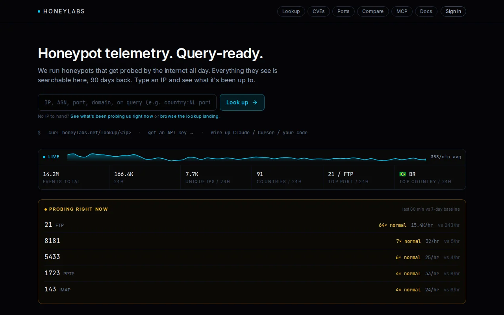Open the port 1723 PPTP row
Screen dimensions: 504x315
[252, 273]
